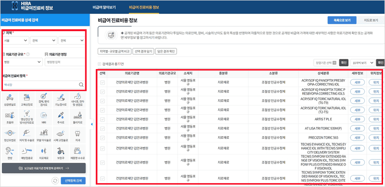Viewport: 385px width, 187px height.
Task: Choose the 기능검사료 category icon
Action: (61, 100)
